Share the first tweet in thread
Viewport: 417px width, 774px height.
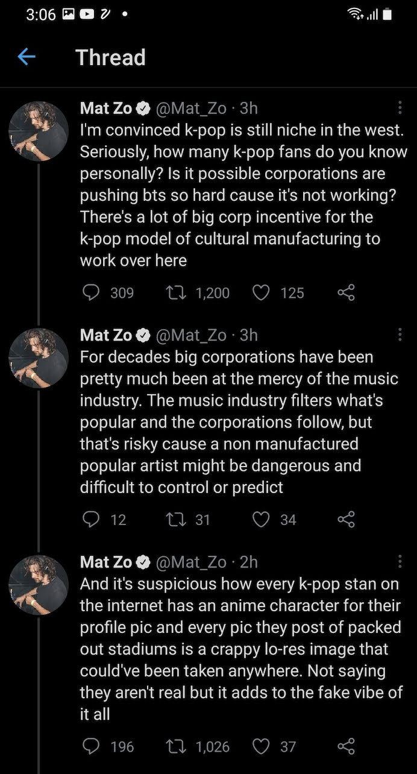(x=346, y=293)
